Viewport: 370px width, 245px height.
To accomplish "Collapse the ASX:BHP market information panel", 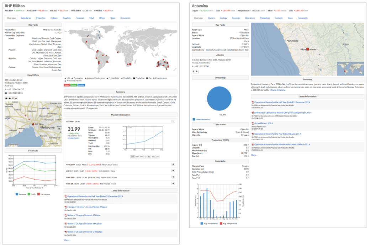I will (x=173, y=121).
